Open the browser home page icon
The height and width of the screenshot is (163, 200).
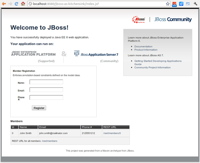(23, 4)
